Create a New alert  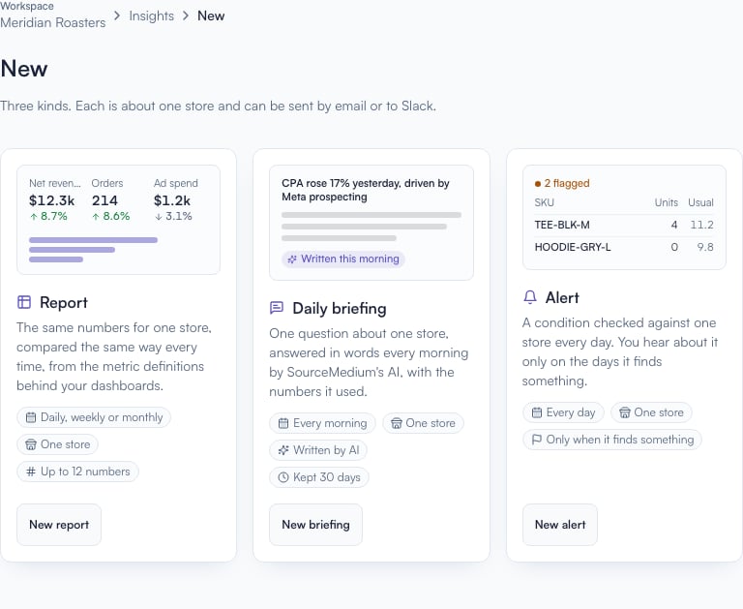(x=560, y=525)
